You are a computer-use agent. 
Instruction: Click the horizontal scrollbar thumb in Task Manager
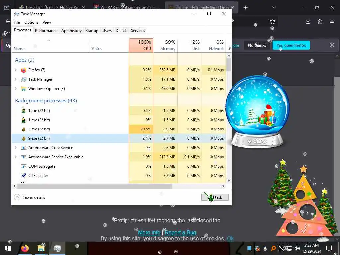point(95,186)
